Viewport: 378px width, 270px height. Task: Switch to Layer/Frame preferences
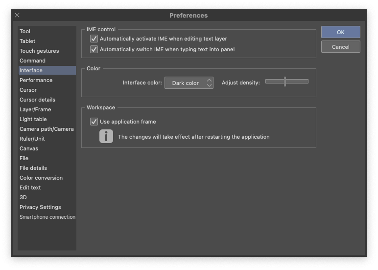coord(47,109)
